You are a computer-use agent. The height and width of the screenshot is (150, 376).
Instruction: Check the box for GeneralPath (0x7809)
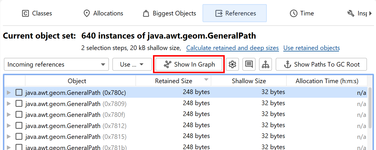(x=19, y=103)
